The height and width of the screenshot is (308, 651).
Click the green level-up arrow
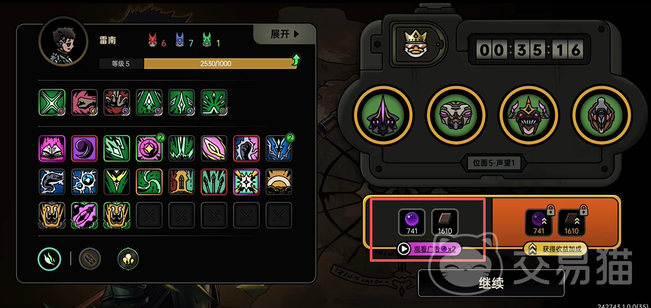(x=296, y=60)
